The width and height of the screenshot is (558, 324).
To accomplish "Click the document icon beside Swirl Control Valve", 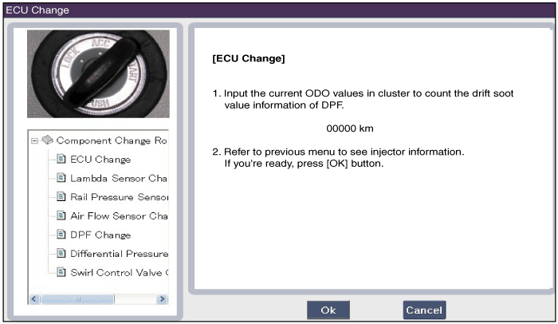I will [x=61, y=272].
